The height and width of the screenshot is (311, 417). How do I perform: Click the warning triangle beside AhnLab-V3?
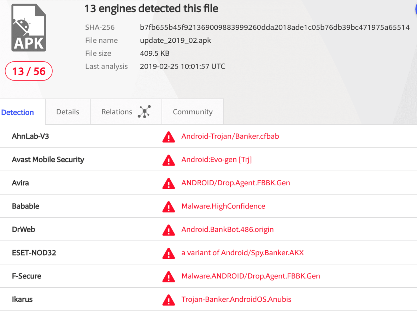(169, 137)
